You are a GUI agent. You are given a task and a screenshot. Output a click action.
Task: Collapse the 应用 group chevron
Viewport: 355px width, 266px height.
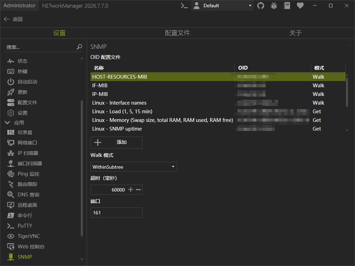pos(8,123)
